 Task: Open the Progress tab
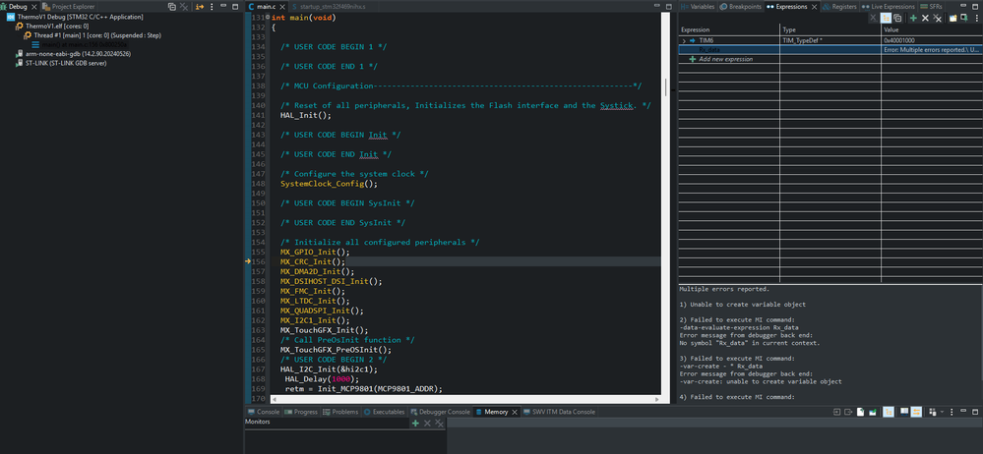click(x=301, y=412)
